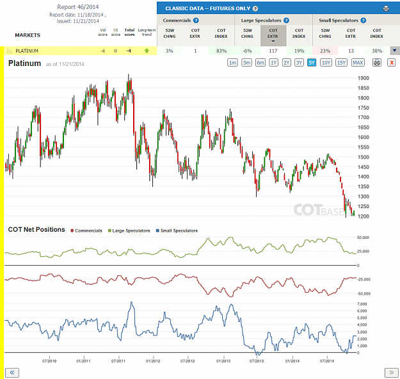This screenshot has width=400, height=379.
Task: Click the green long-term trend arrow
Action: (x=147, y=51)
